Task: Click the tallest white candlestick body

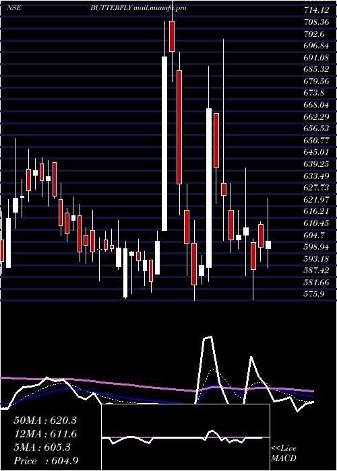Action: click(164, 143)
